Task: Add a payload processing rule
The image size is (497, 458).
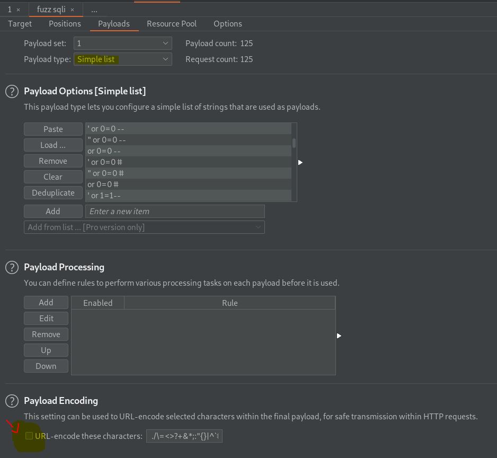Action: pos(46,302)
